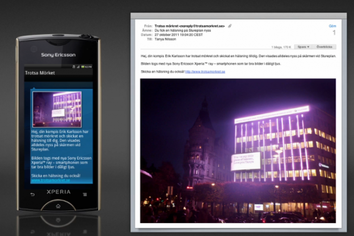Tap the photo thumbnail on phone screen

tap(57, 109)
